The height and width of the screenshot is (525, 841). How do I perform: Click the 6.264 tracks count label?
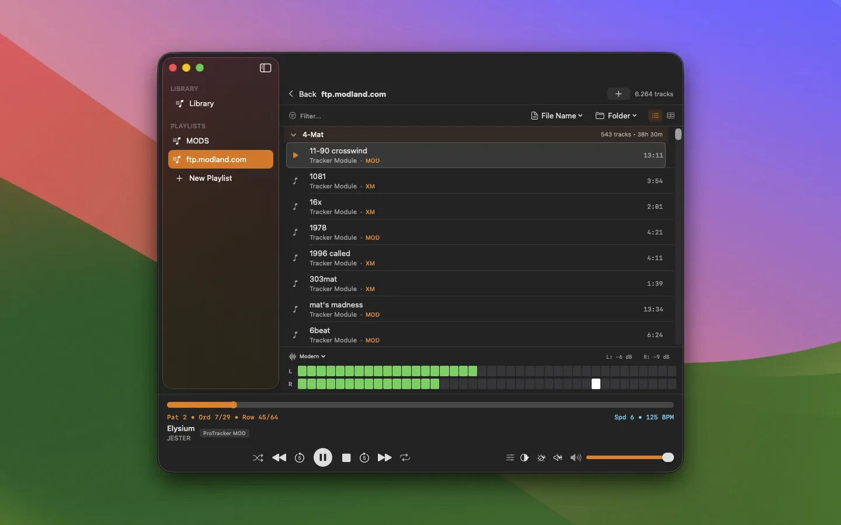point(654,94)
